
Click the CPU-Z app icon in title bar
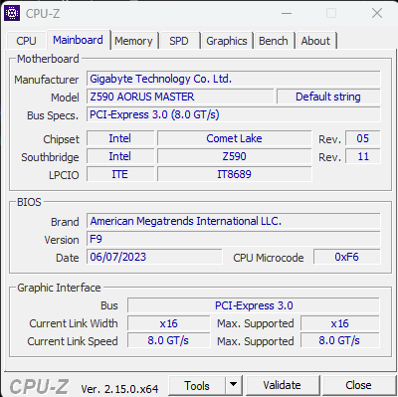(12, 13)
